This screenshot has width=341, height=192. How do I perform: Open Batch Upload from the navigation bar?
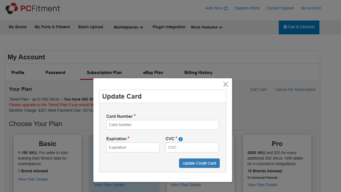(90, 27)
